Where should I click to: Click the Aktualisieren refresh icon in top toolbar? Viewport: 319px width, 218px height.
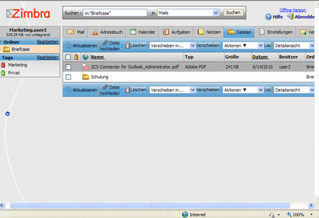68,45
